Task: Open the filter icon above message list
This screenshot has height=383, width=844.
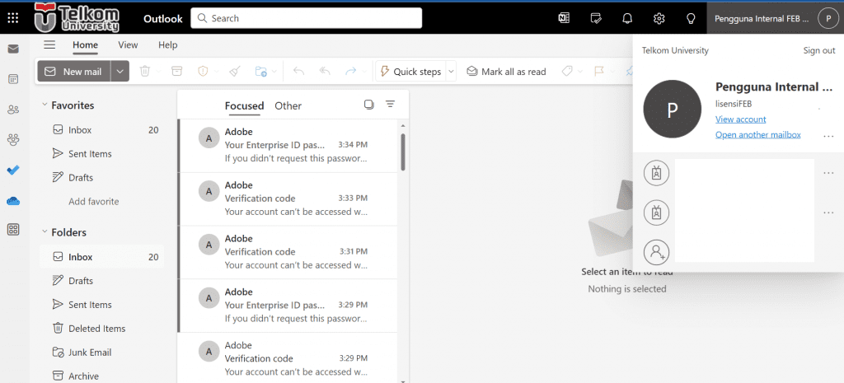Action: [x=391, y=105]
